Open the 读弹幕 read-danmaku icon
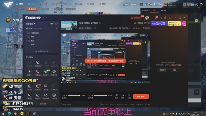Screen dimensions: 206x116 (x=46, y=86)
